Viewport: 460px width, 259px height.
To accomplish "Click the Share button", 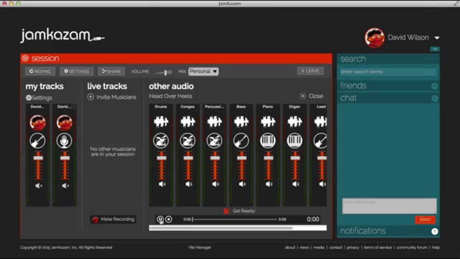I will click(111, 71).
